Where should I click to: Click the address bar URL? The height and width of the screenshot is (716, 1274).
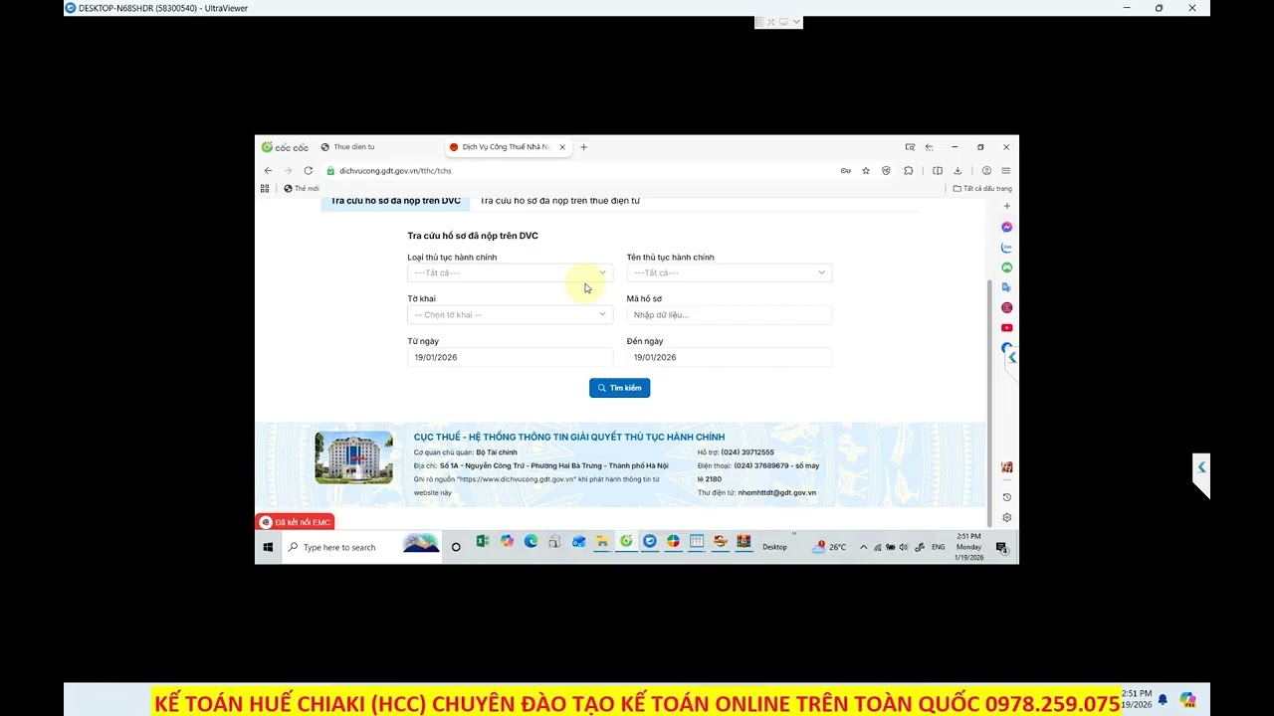pyautogui.click(x=395, y=171)
